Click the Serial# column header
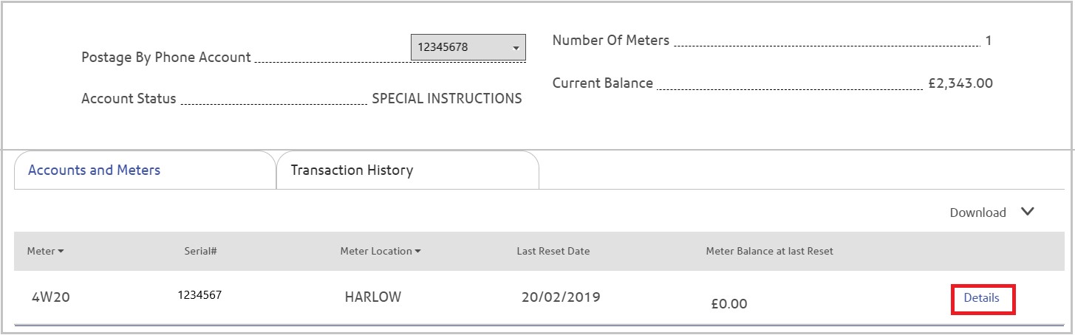Image resolution: width=1075 pixels, height=335 pixels. [x=200, y=251]
